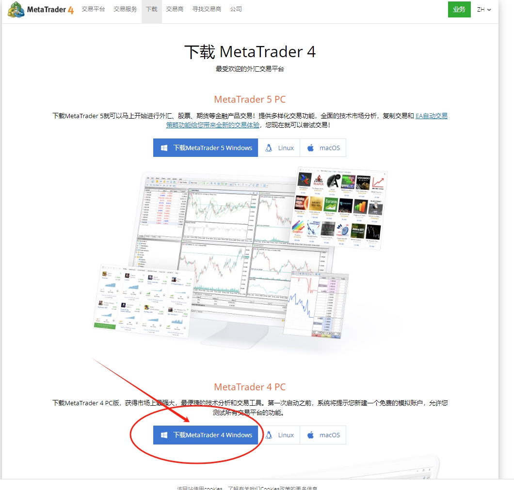
Task: Download MetaTrader 4 for Linux
Action: [279, 435]
